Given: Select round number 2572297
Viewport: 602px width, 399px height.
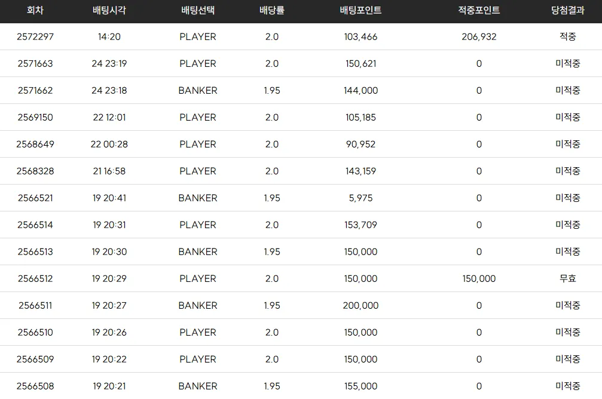Looking at the screenshot, I should [x=35, y=37].
